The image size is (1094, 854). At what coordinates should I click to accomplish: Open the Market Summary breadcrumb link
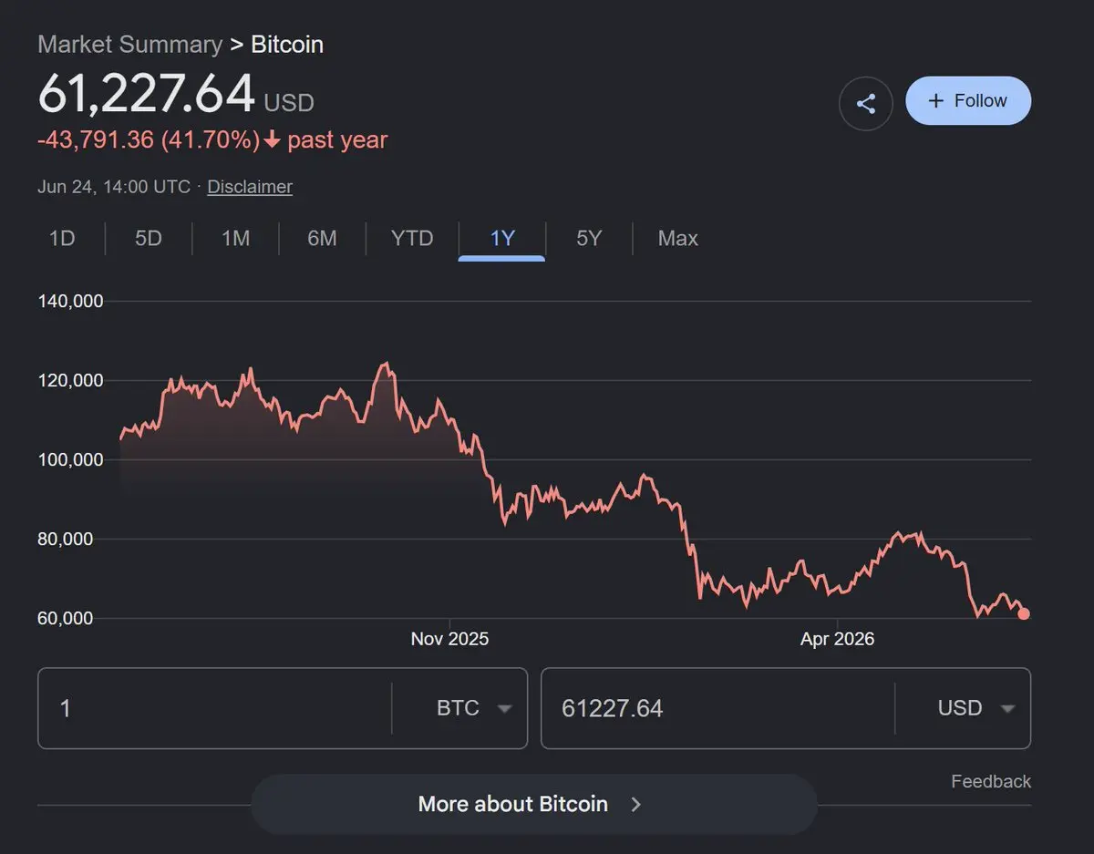[129, 44]
